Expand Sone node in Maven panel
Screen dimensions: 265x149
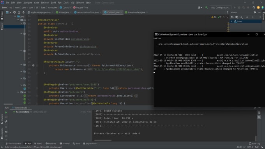coord(231,21)
